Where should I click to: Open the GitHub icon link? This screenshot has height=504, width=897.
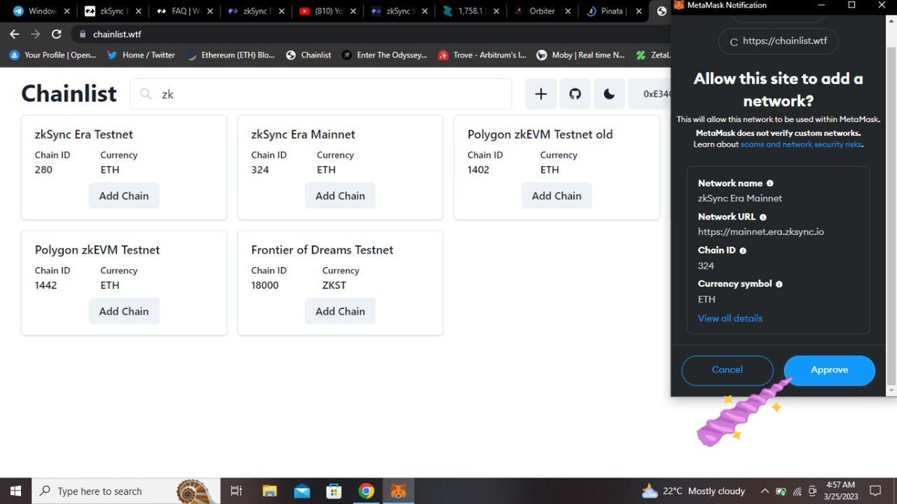click(x=575, y=94)
